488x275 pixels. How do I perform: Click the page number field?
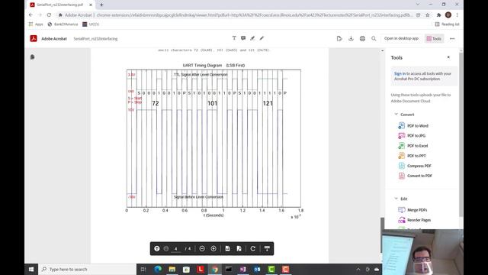176,249
